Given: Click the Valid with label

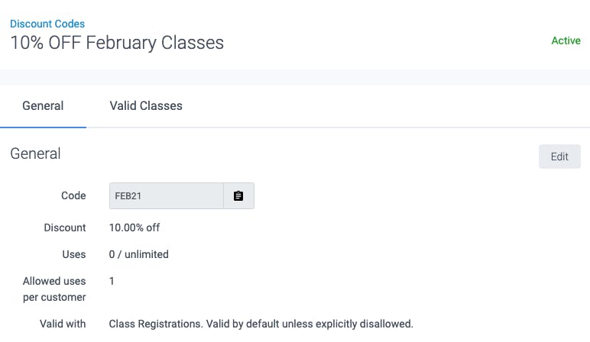Looking at the screenshot, I should 63,324.
